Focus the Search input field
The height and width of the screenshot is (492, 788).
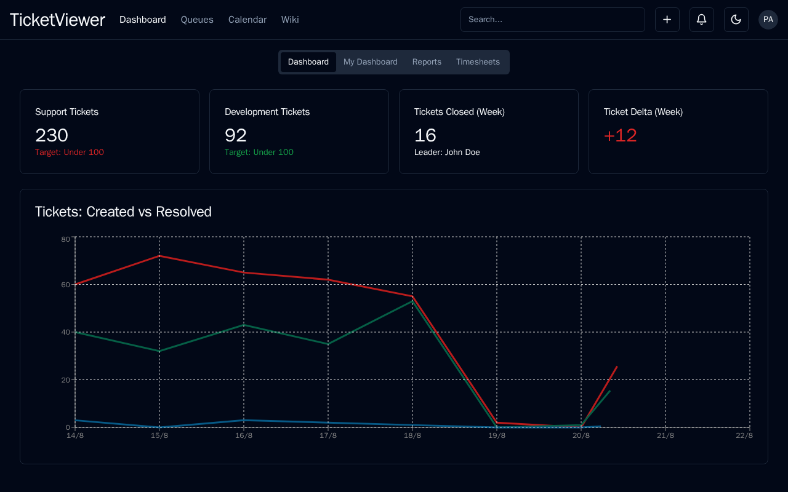552,20
